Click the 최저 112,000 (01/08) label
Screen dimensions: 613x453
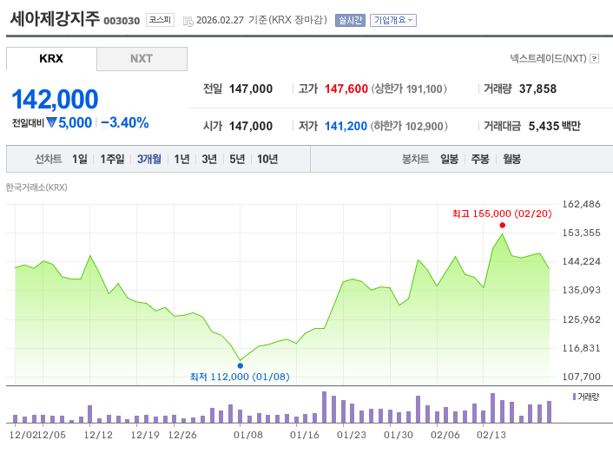pos(240,377)
